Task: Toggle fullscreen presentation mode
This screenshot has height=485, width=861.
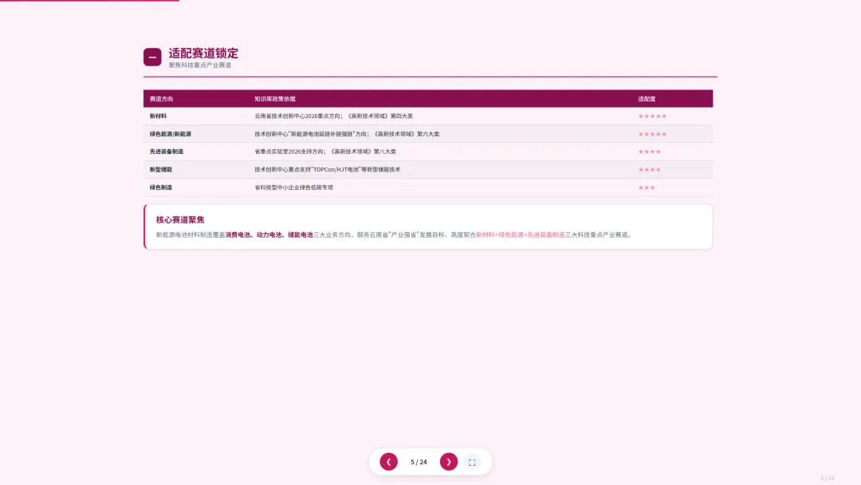Action: [x=472, y=463]
